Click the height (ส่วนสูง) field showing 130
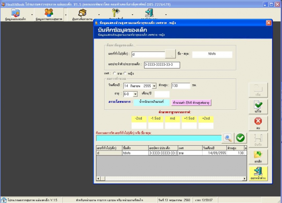The width and height of the screenshot is (282, 203). coord(181,86)
